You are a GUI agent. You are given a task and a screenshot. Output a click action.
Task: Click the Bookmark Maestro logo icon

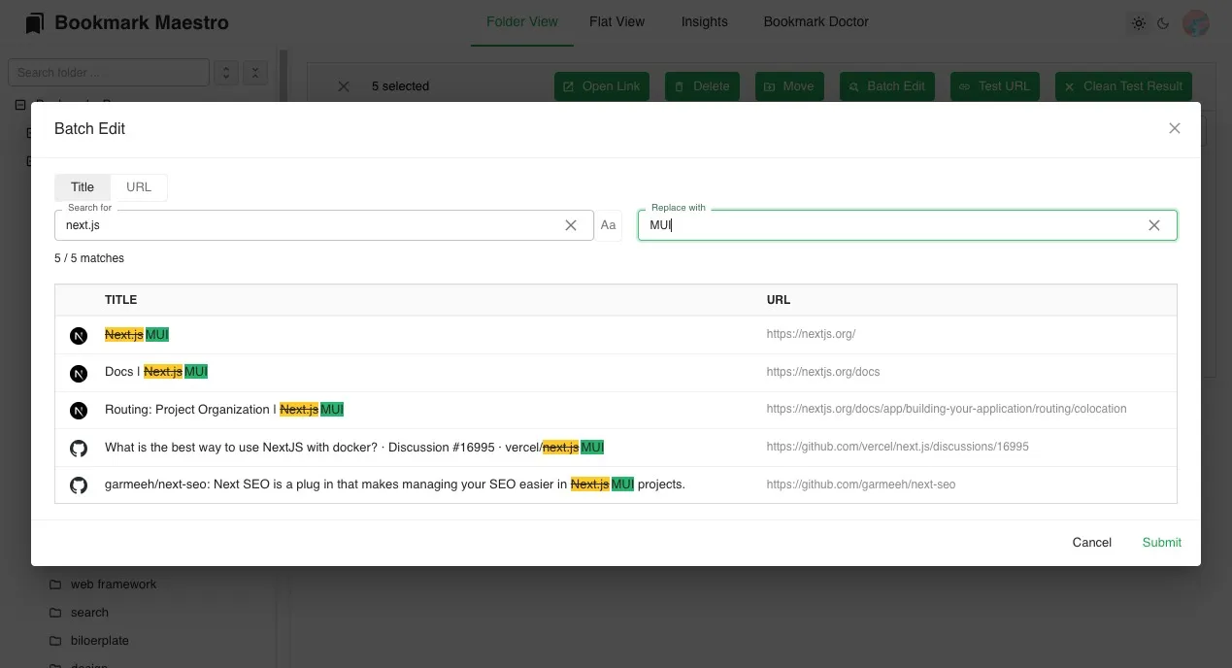click(x=35, y=22)
